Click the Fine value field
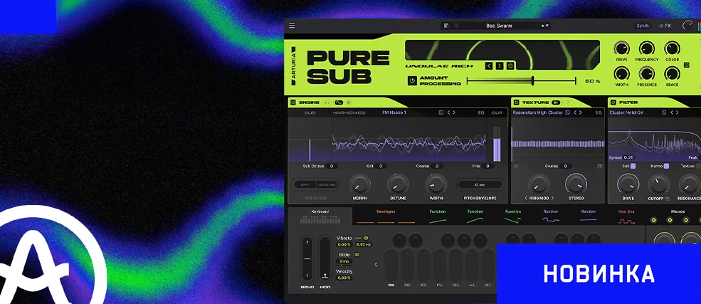Image resolution: width=701 pixels, height=304 pixels. point(487,166)
